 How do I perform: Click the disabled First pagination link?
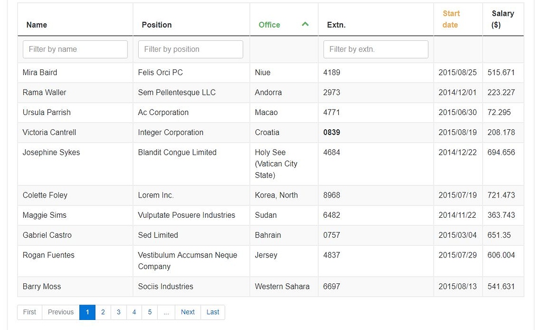pyautogui.click(x=30, y=312)
